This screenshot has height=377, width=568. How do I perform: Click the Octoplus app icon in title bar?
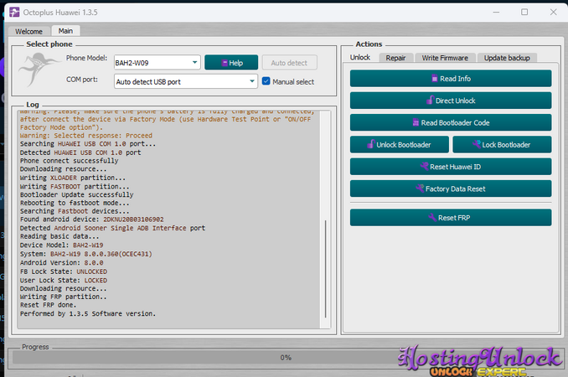14,12
